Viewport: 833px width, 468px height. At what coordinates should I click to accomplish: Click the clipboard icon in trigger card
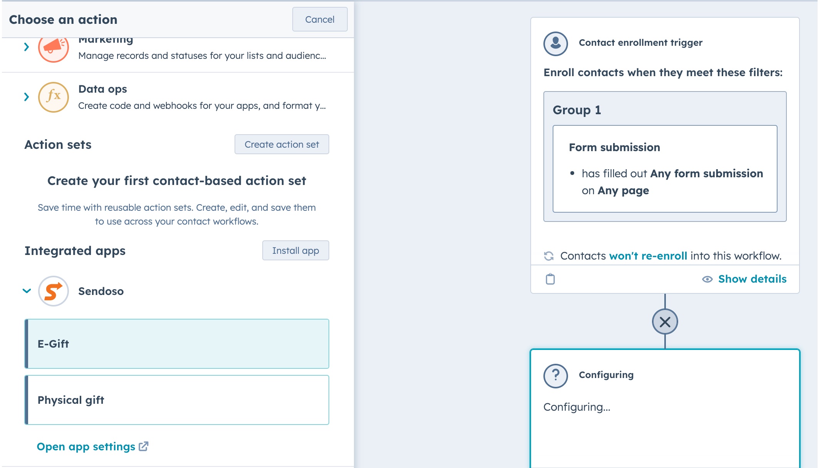(x=550, y=279)
